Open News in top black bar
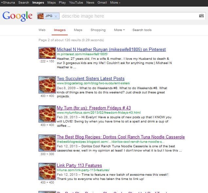208x193 pixels. pos(90,3)
